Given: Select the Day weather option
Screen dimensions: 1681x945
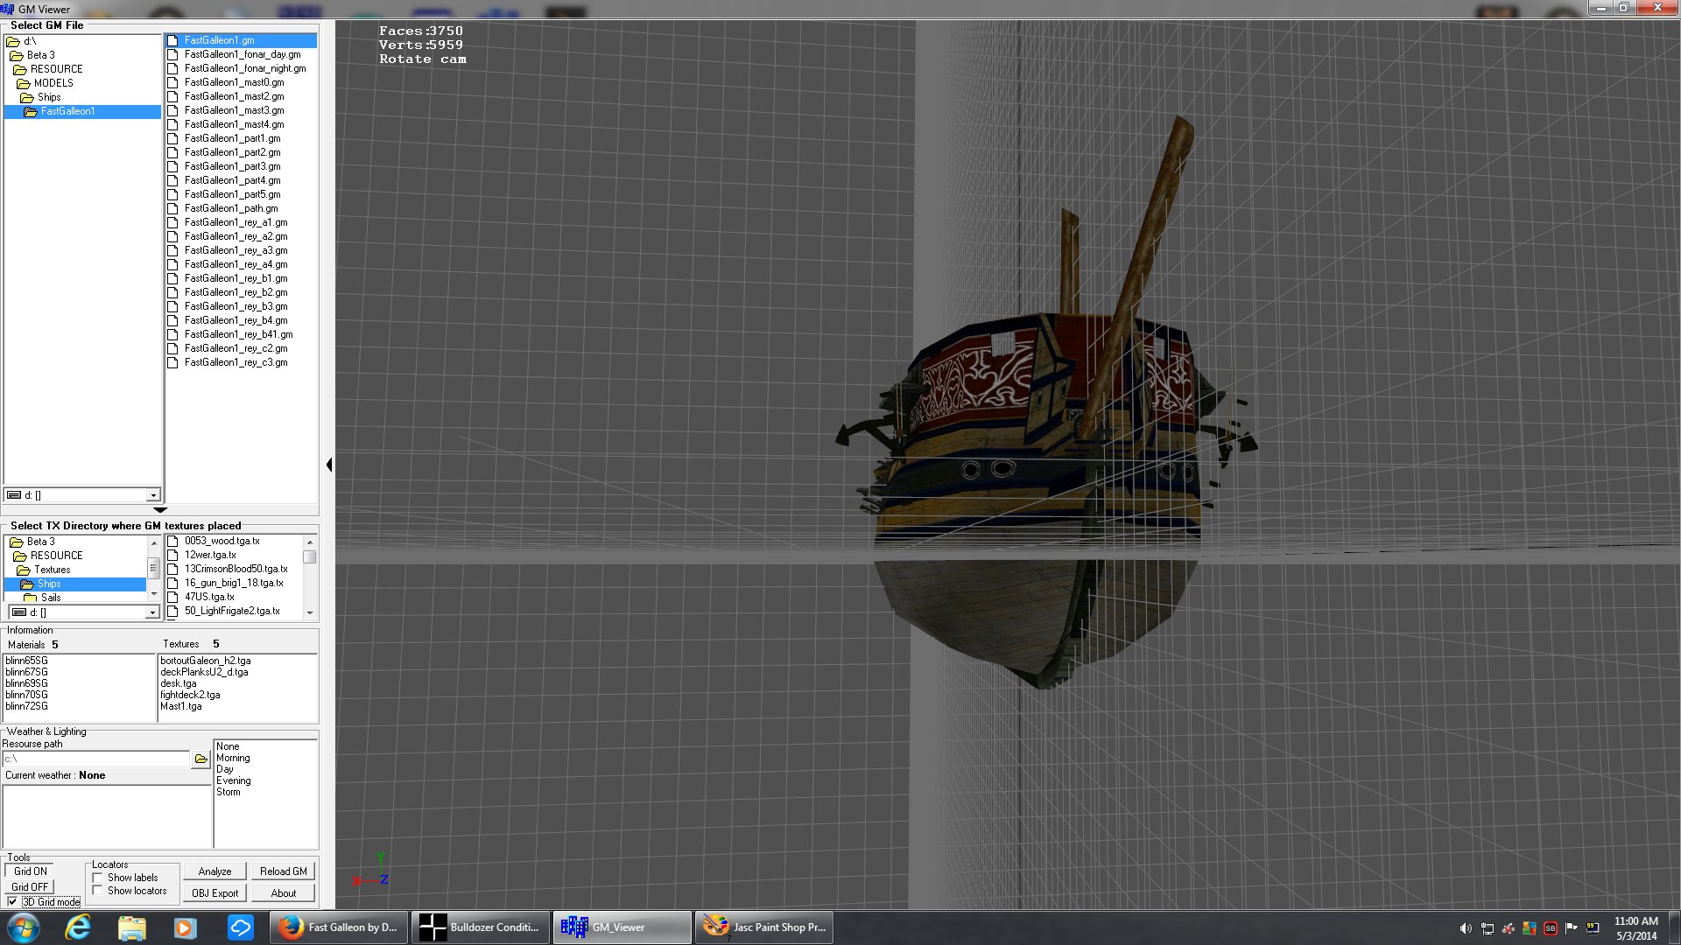Looking at the screenshot, I should 225,769.
